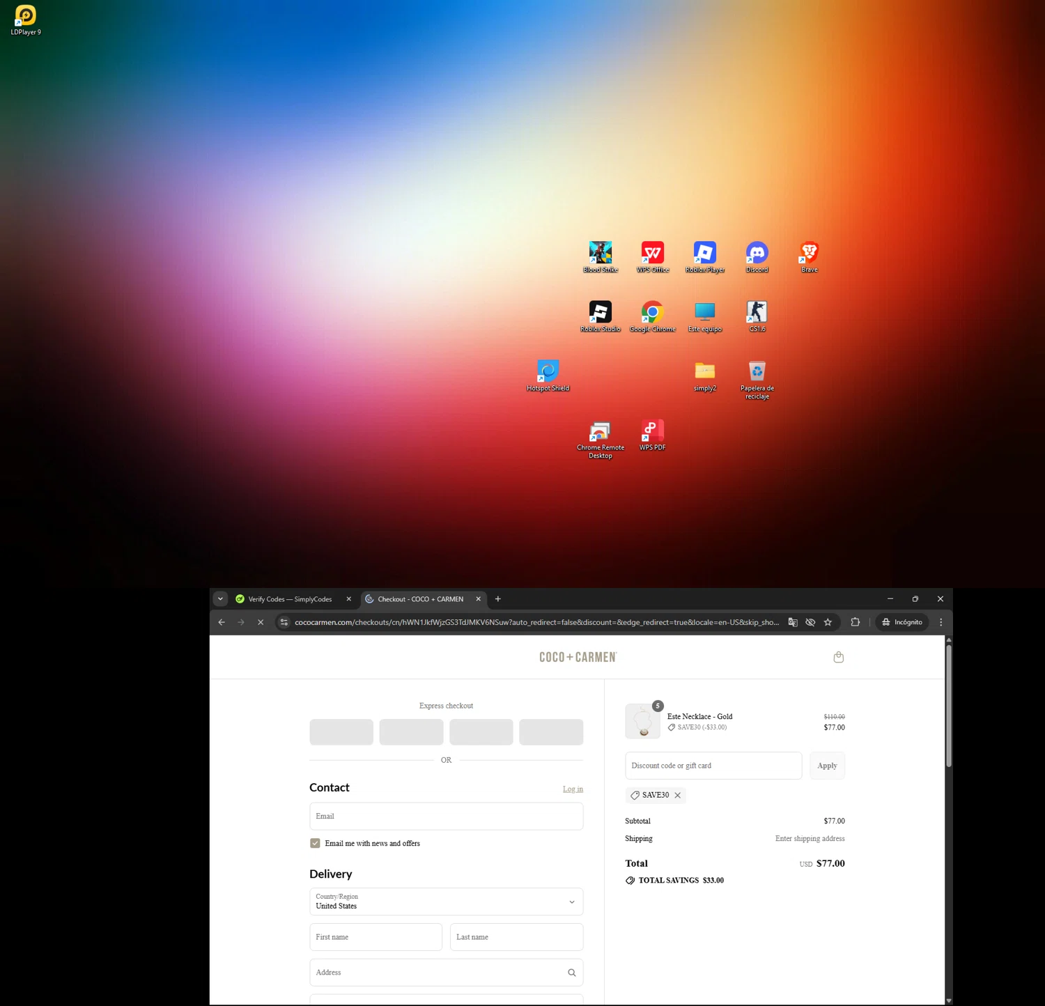Uncheck Email me with news and offers
This screenshot has width=1045, height=1006.
315,843
